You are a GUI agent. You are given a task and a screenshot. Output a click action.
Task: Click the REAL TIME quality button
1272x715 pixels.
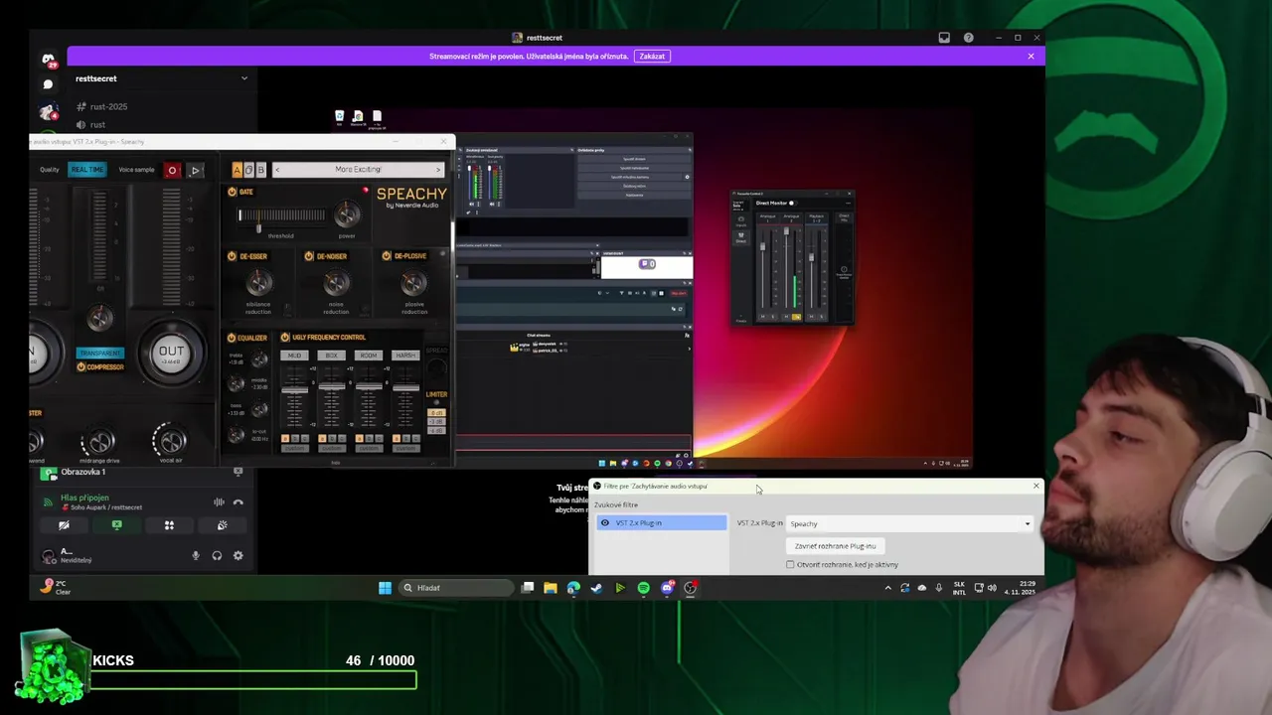86,170
